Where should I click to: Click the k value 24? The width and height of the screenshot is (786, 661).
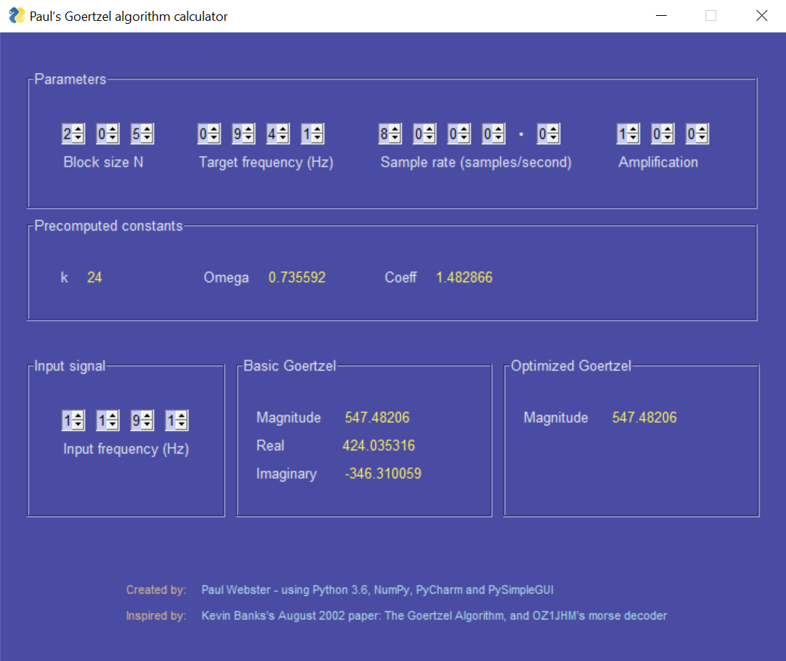click(95, 277)
